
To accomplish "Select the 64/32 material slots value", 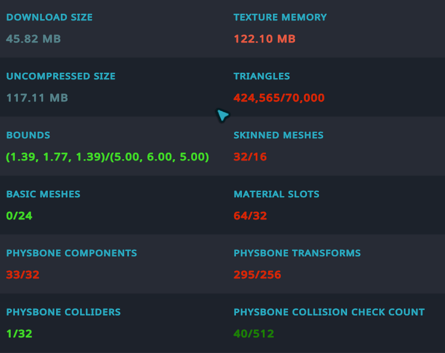I will point(250,215).
